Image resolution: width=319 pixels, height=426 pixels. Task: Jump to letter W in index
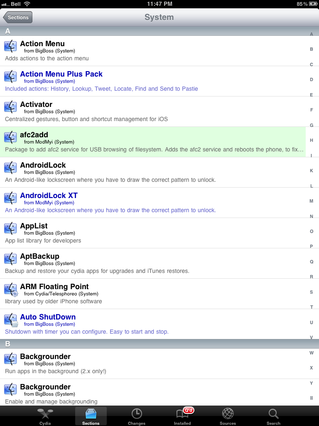[x=312, y=353]
